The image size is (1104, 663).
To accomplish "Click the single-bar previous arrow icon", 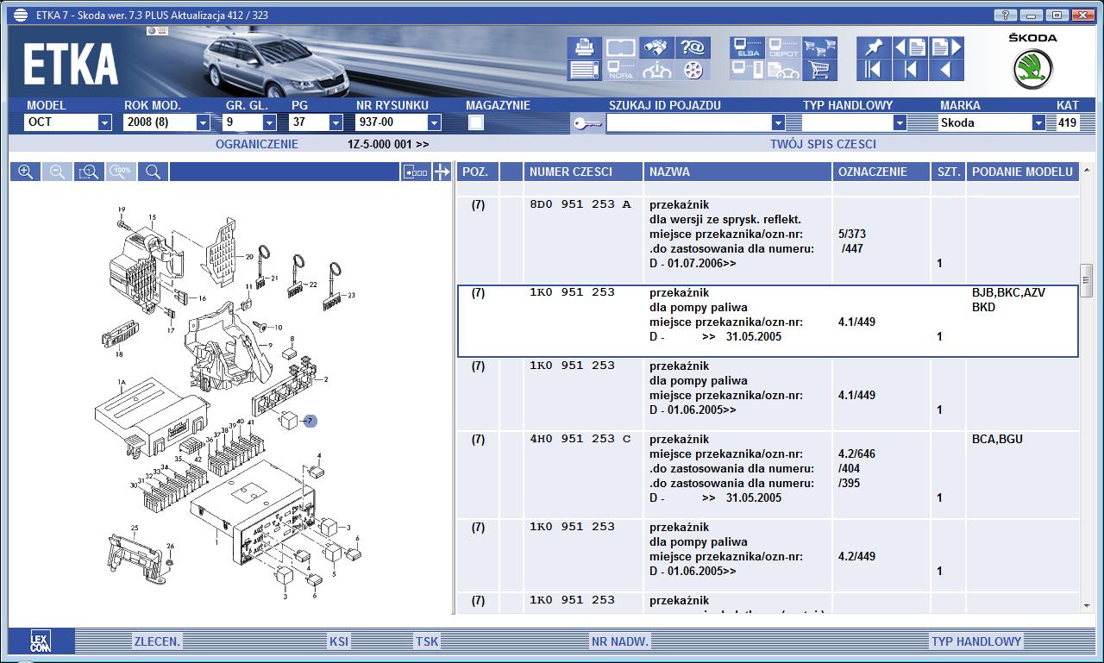I will (x=910, y=70).
